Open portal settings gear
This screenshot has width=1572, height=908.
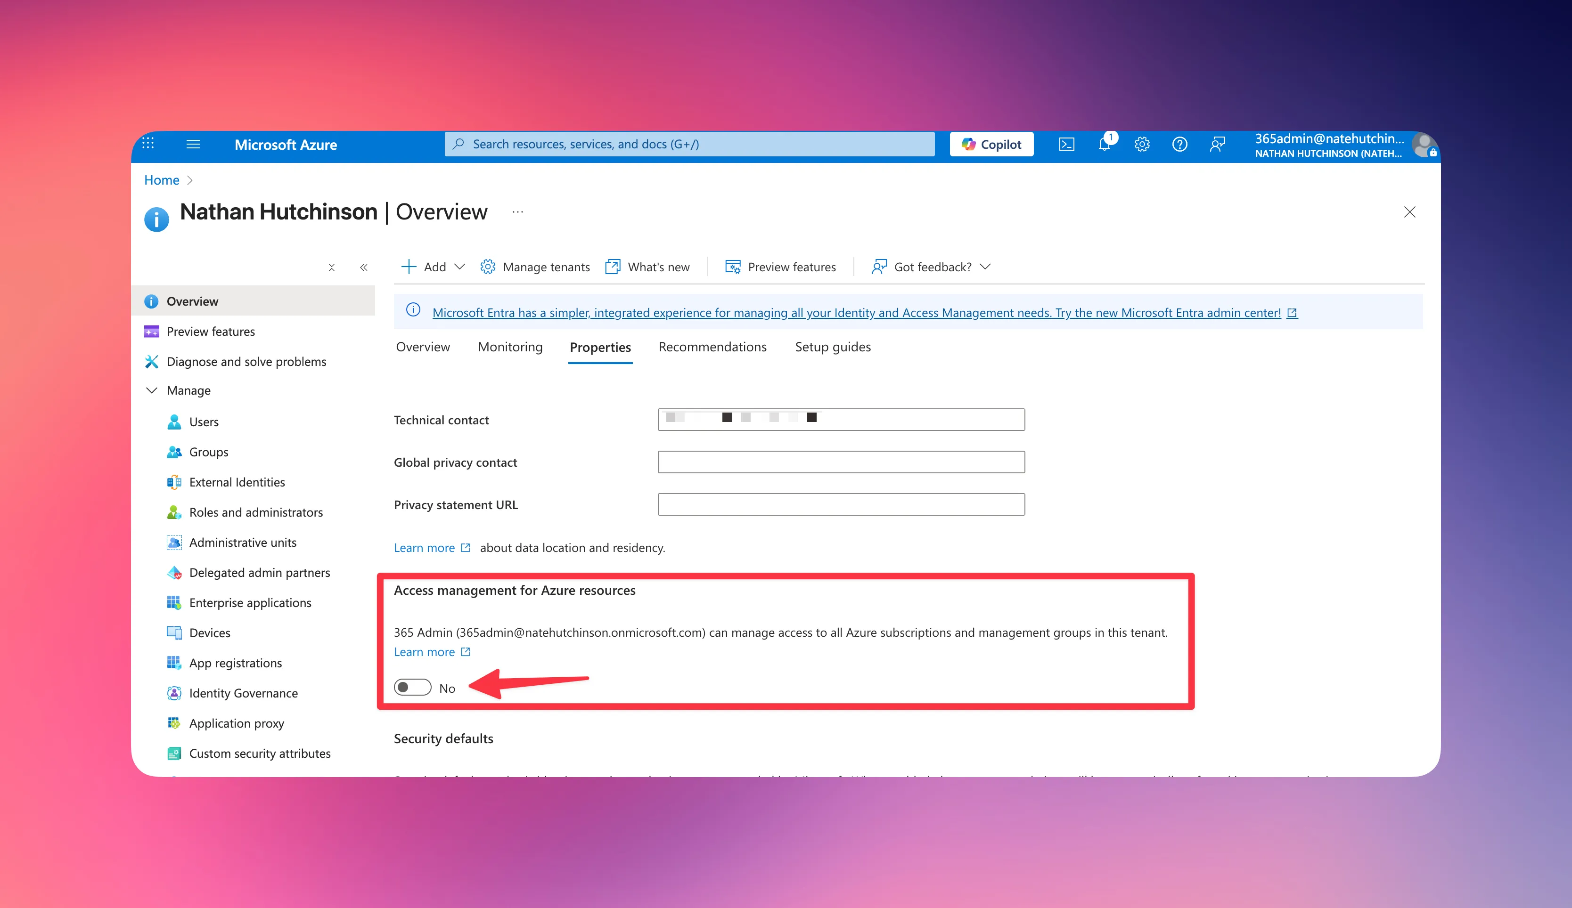click(x=1142, y=144)
